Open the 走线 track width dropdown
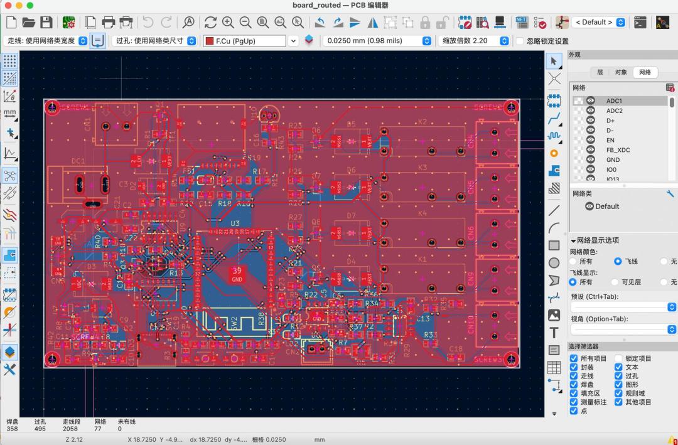Screen dimensions: 678x445 (46, 41)
